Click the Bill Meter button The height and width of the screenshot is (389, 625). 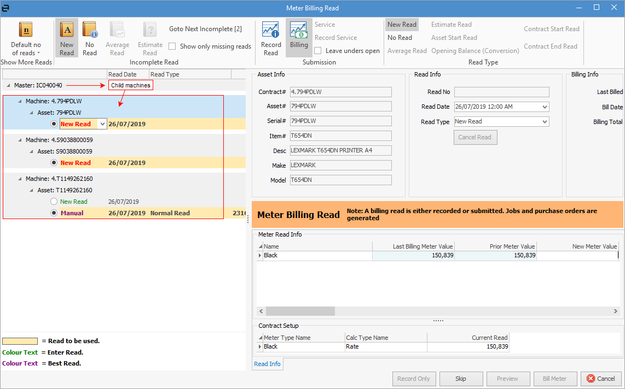point(555,379)
